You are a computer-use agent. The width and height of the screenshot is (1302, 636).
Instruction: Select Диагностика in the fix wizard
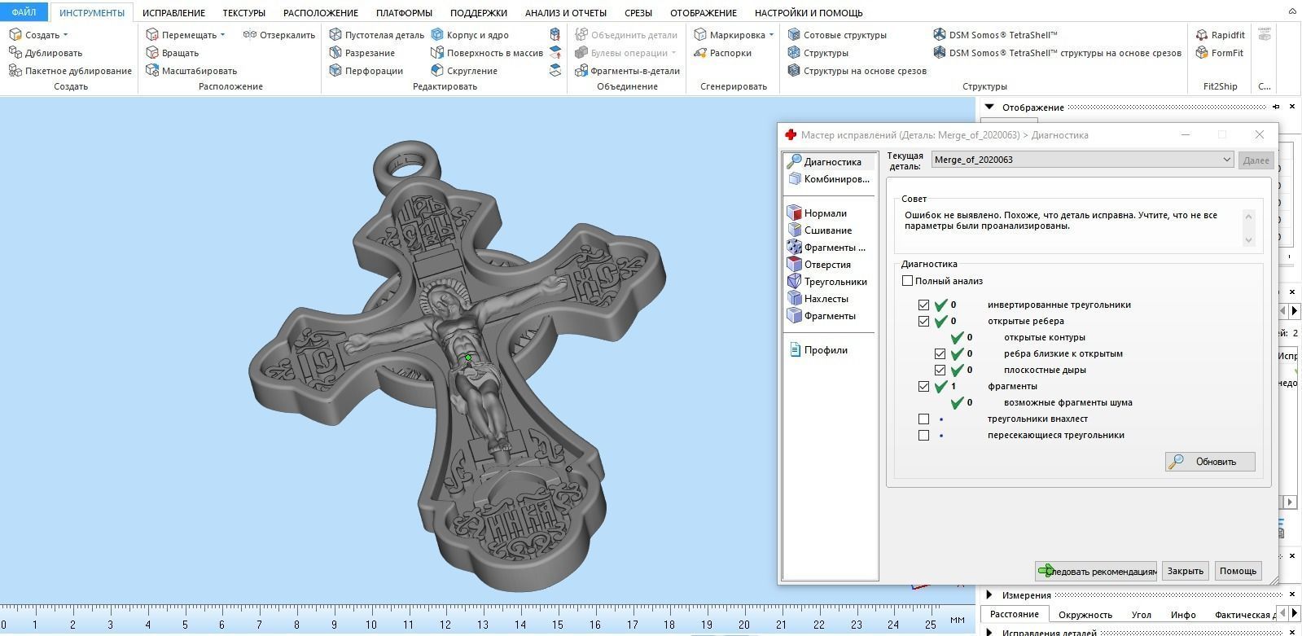[x=824, y=162]
